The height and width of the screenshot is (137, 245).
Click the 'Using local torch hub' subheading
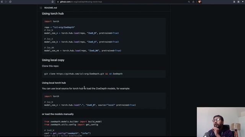[x=54, y=83]
